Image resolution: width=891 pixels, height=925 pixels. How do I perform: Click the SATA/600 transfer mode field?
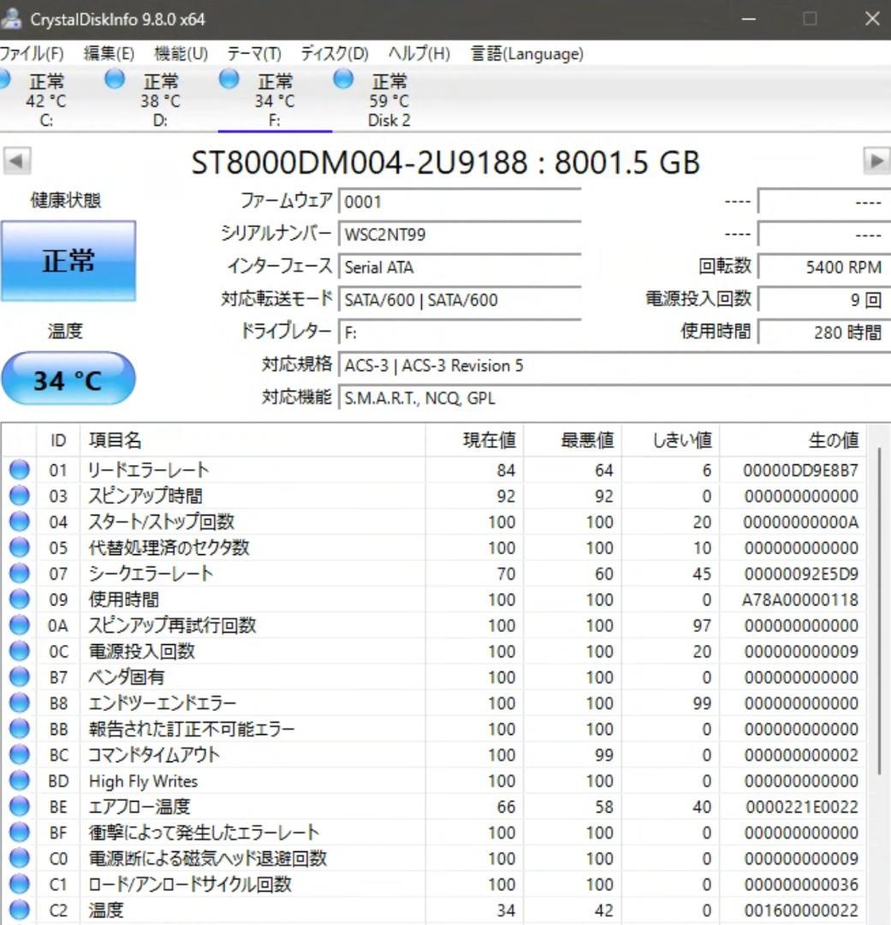[460, 300]
